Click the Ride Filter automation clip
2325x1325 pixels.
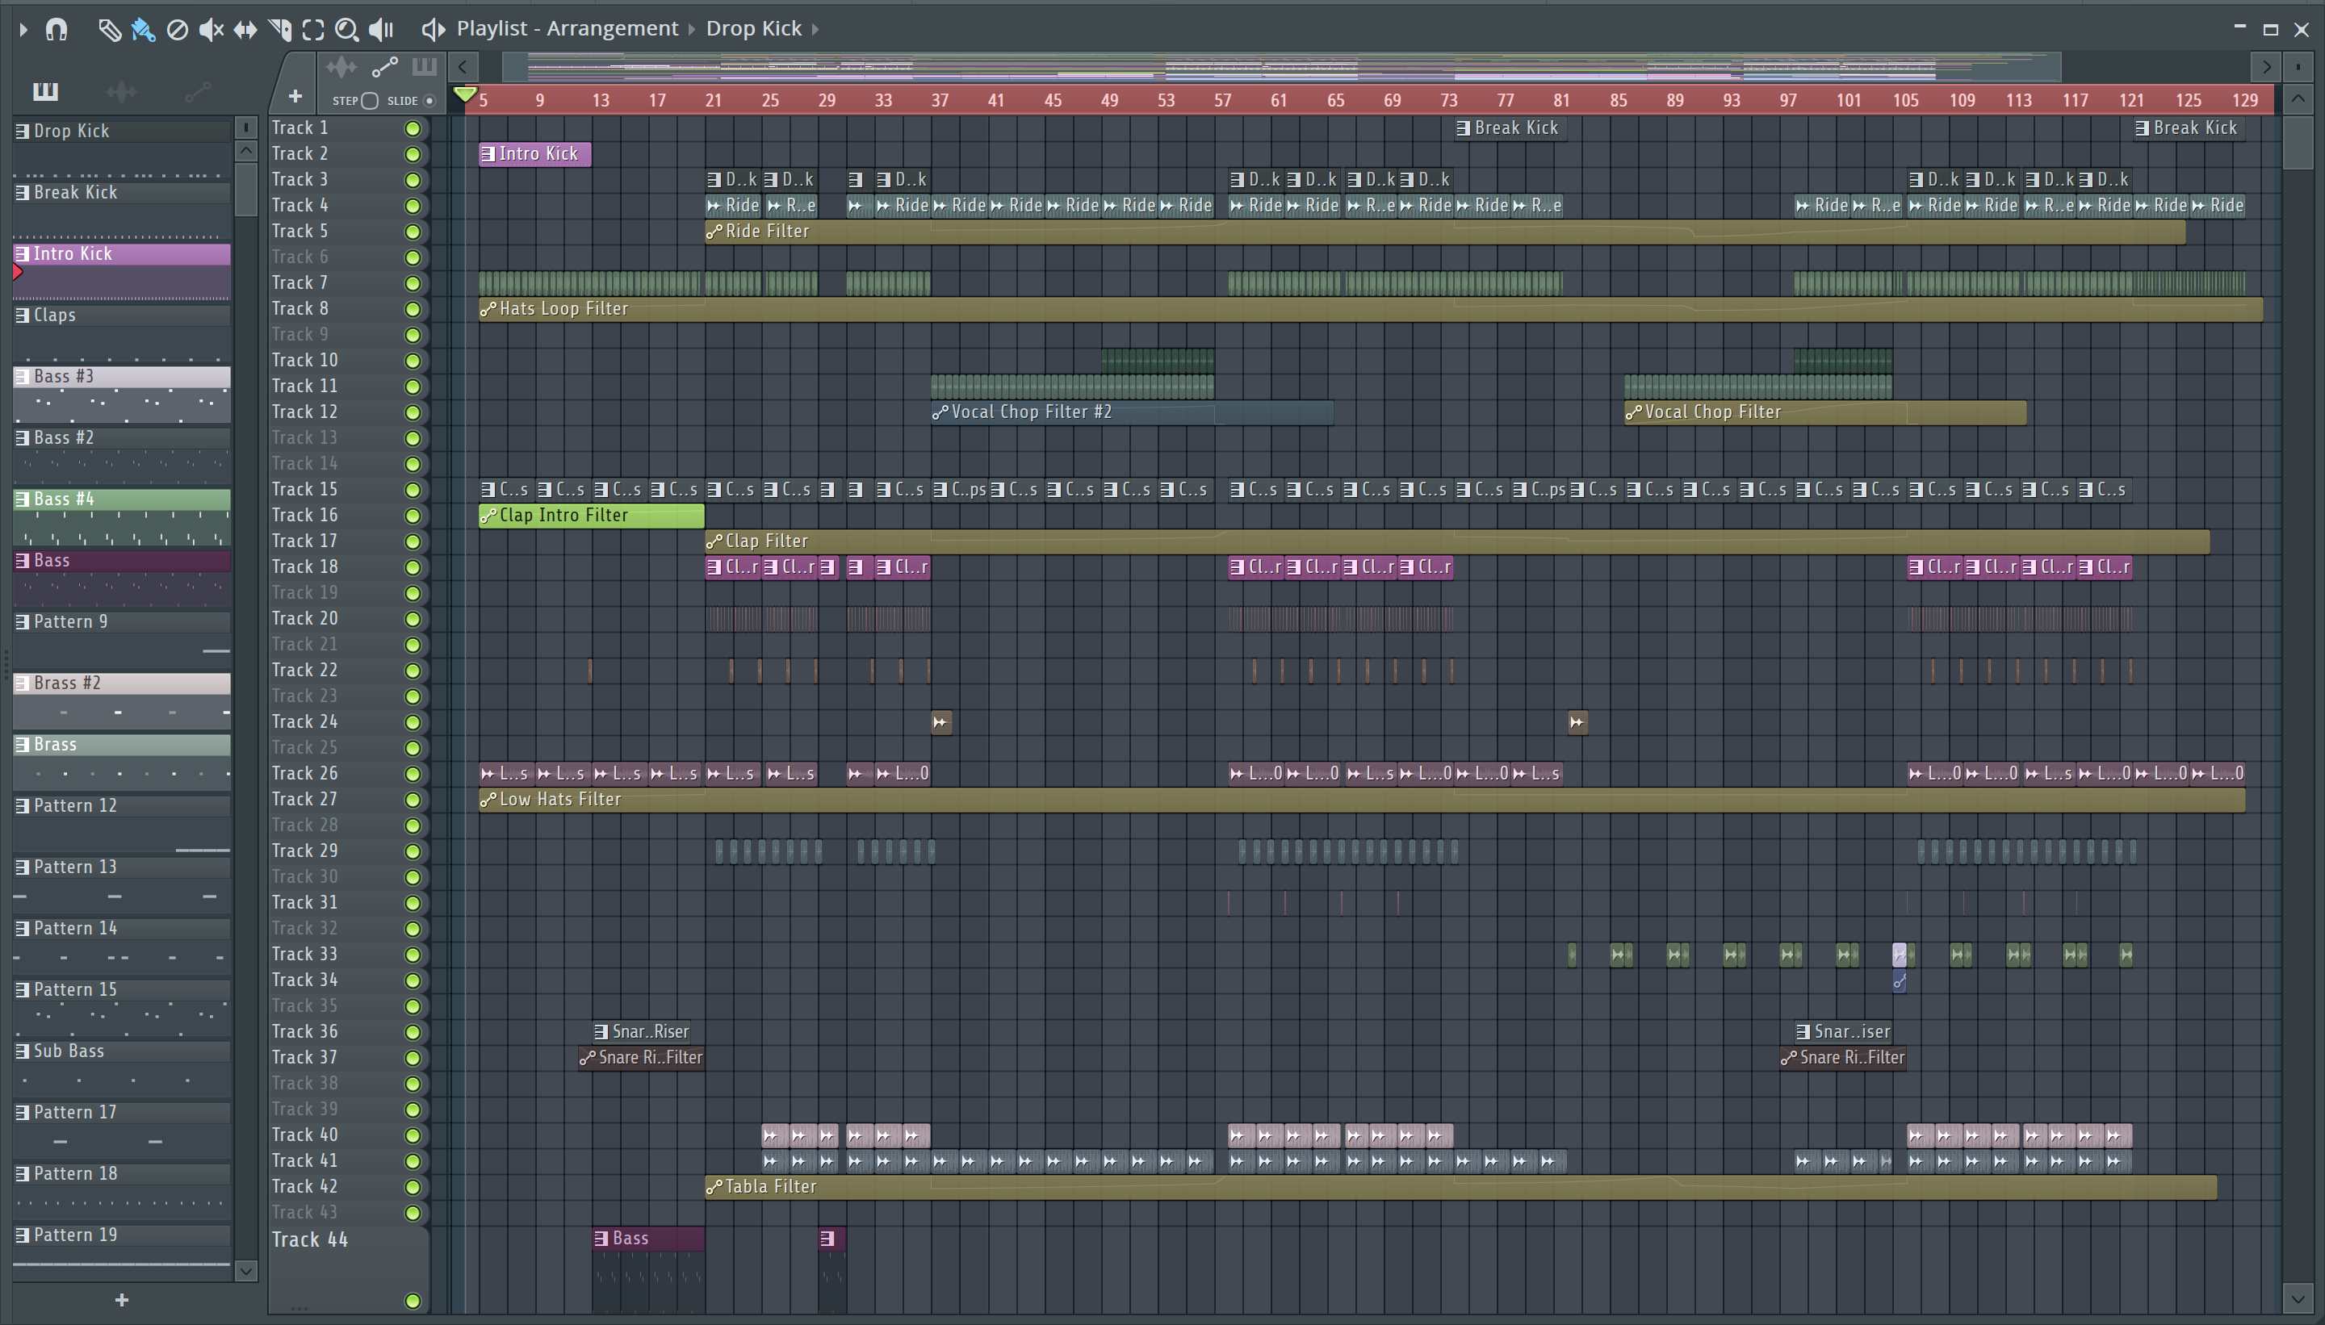pyautogui.click(x=1445, y=231)
